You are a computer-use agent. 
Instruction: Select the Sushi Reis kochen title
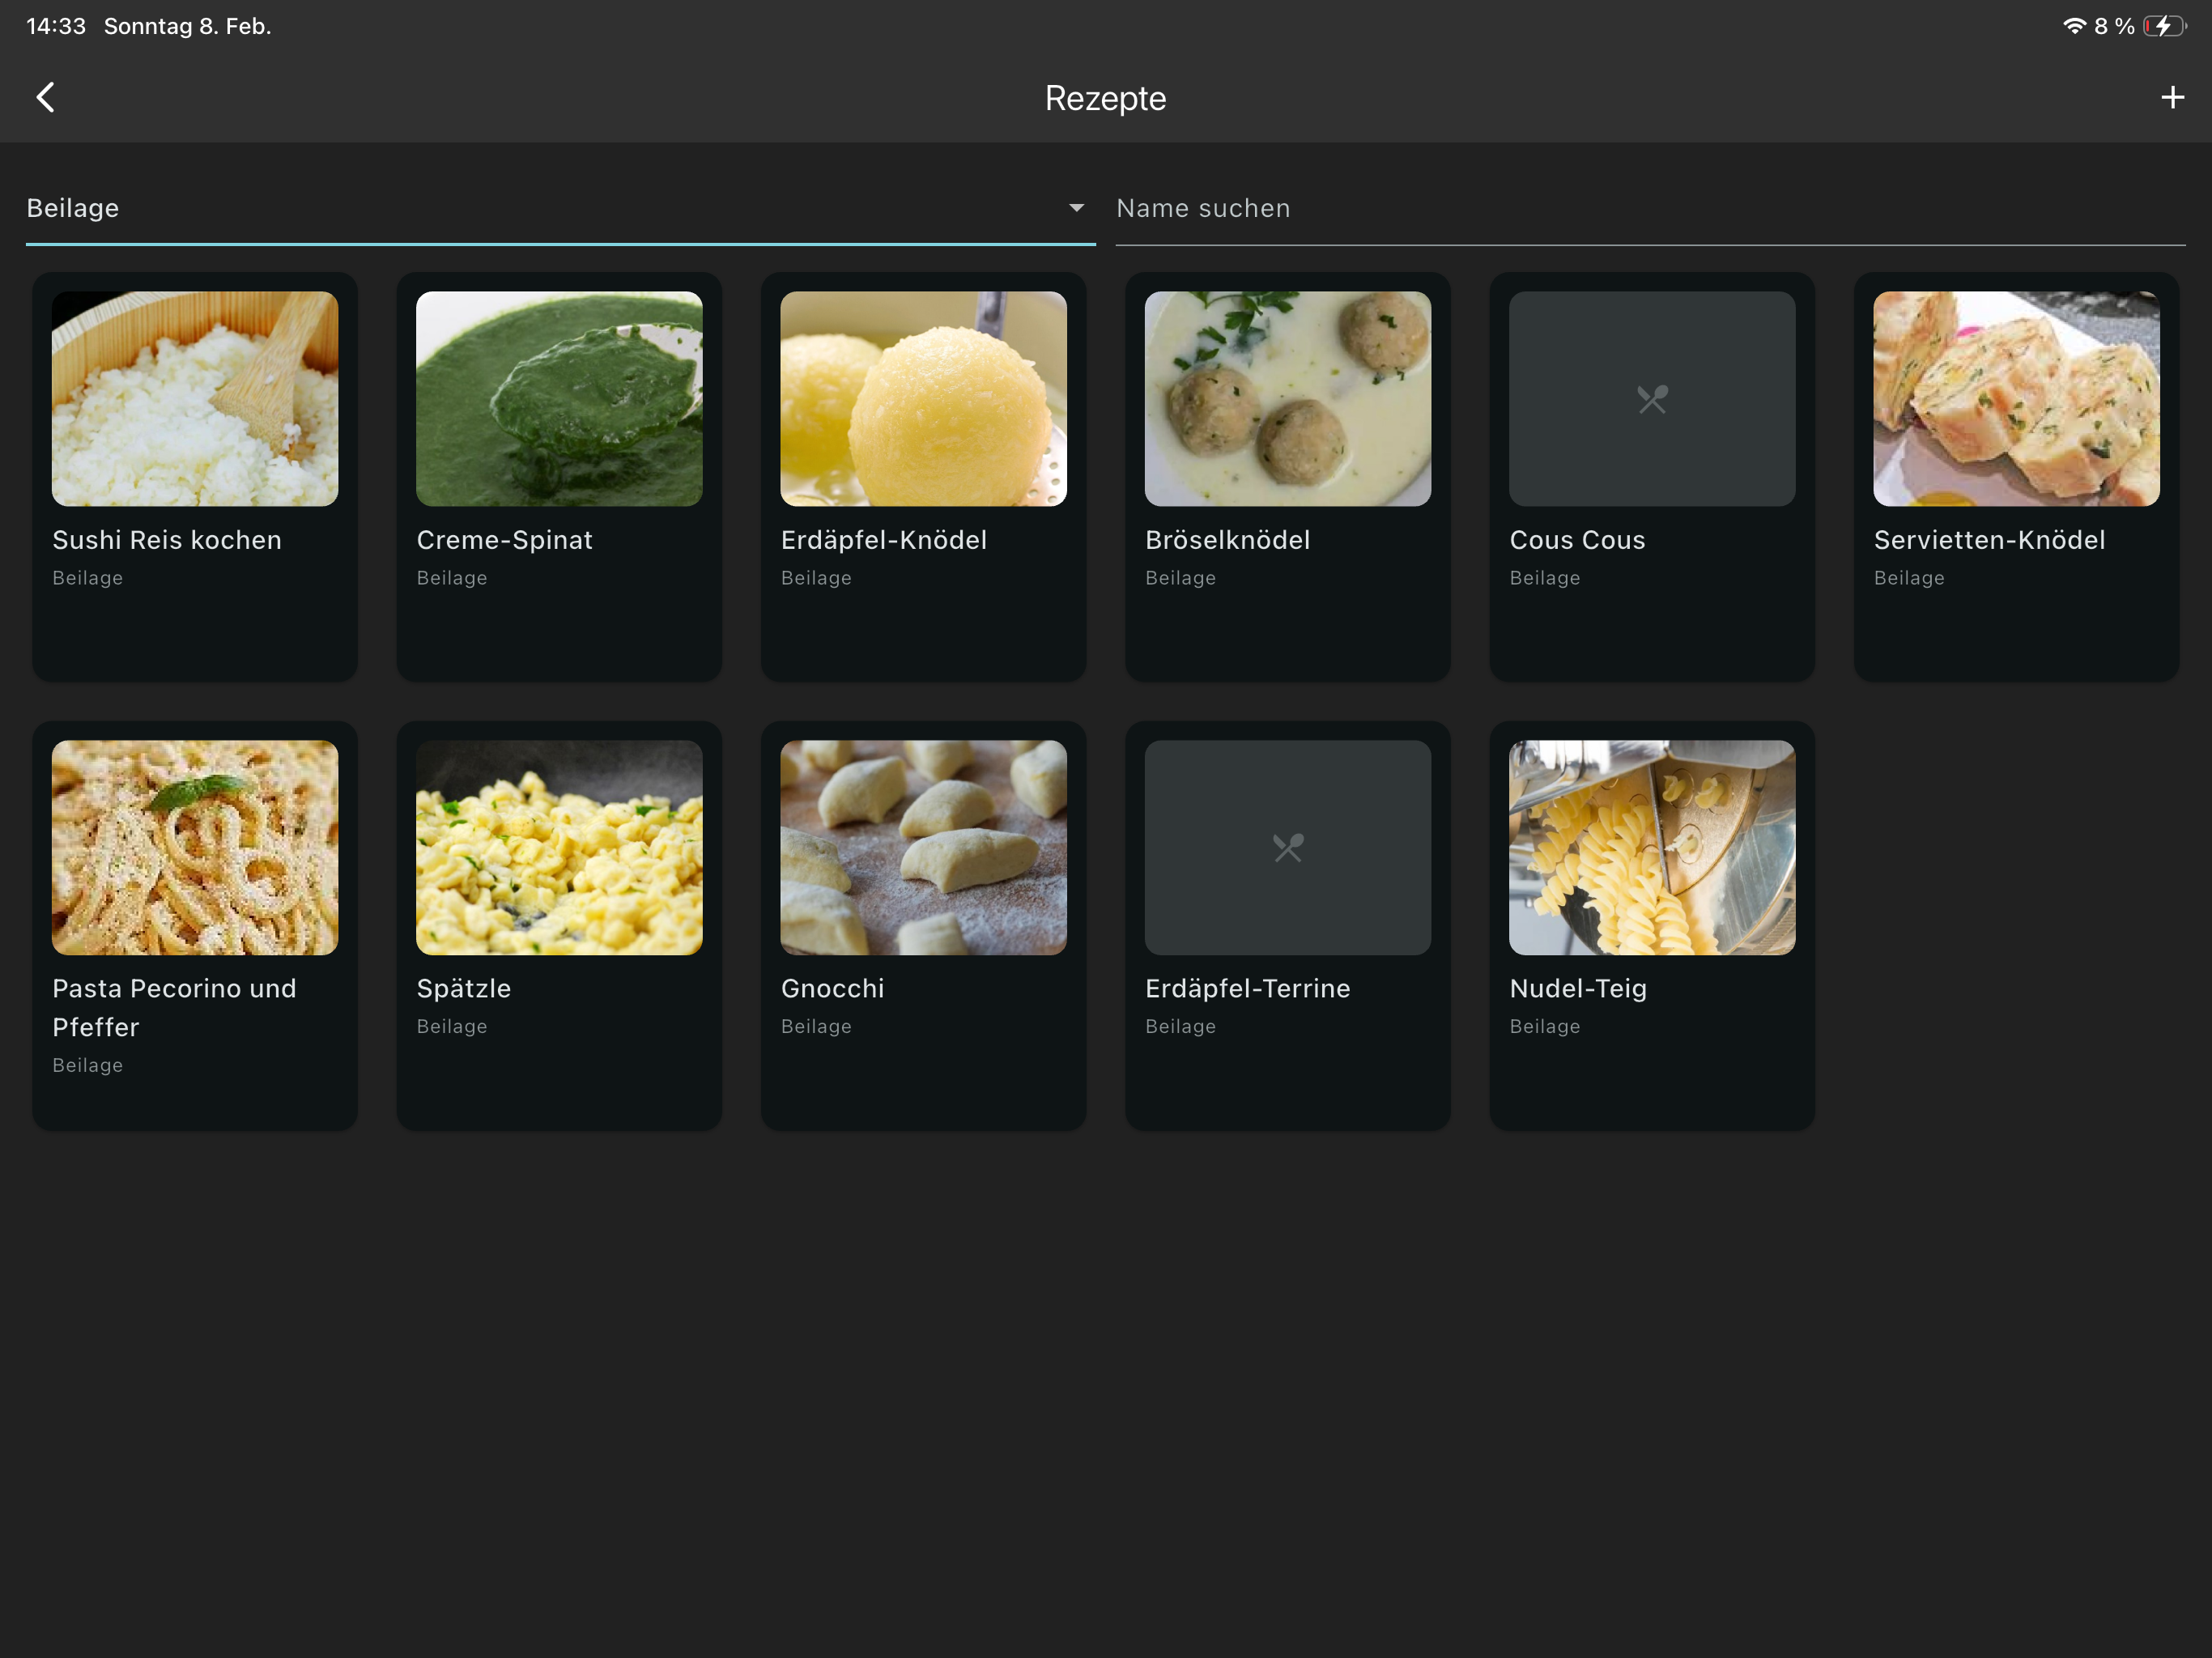[x=167, y=540]
